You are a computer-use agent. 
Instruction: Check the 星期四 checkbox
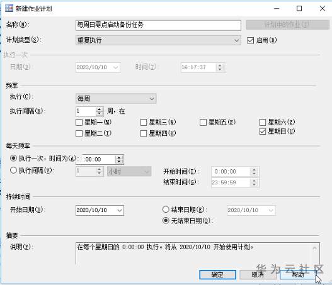point(144,133)
